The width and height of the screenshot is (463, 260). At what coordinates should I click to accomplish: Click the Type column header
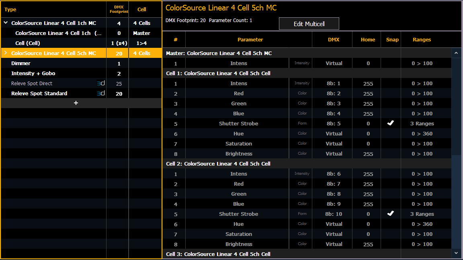pyautogui.click(x=10, y=10)
